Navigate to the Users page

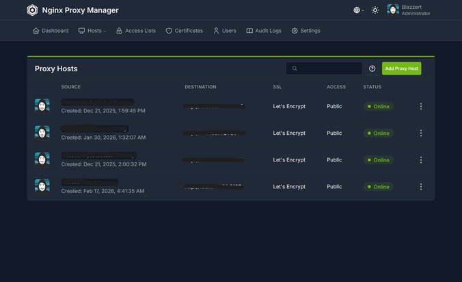pos(224,31)
